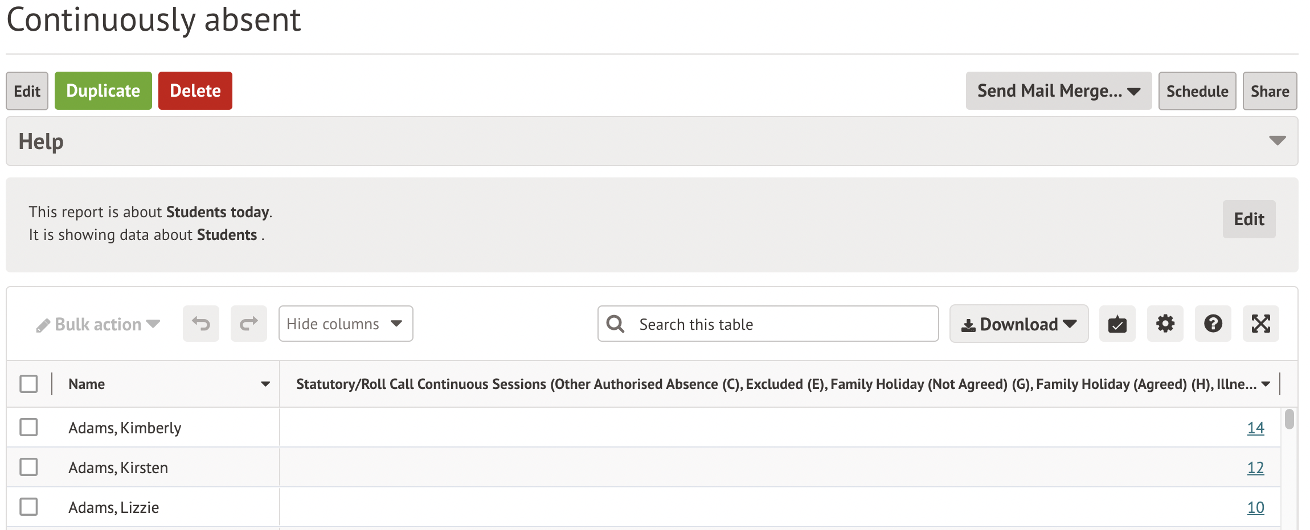Screen dimensions: 1310x530
Task: Click the table help question mark icon
Action: click(x=1213, y=324)
